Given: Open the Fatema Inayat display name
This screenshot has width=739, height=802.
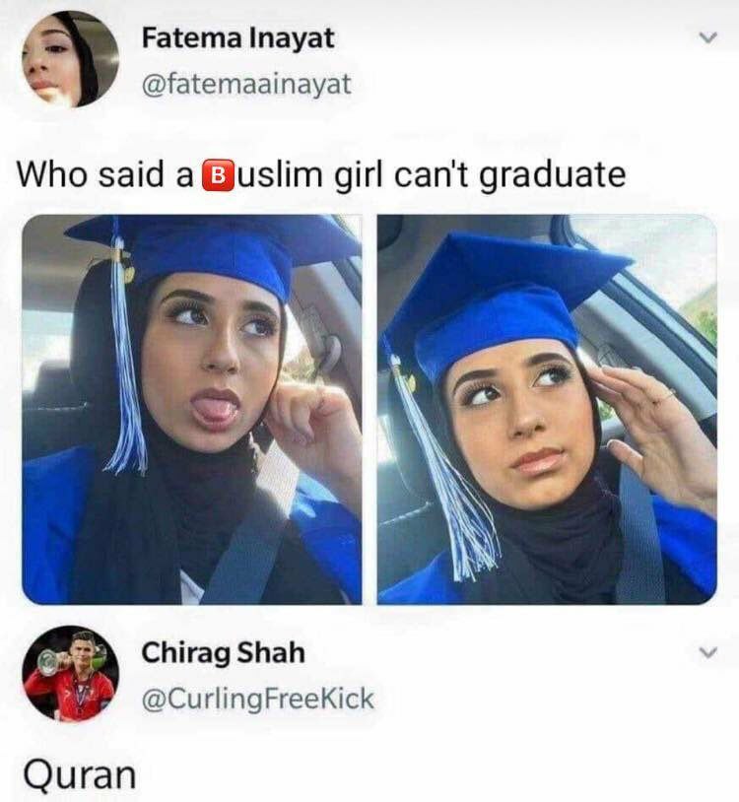Looking at the screenshot, I should 237,38.
